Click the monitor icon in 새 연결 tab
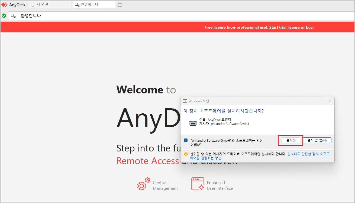The height and width of the screenshot is (203, 355). pos(33,5)
